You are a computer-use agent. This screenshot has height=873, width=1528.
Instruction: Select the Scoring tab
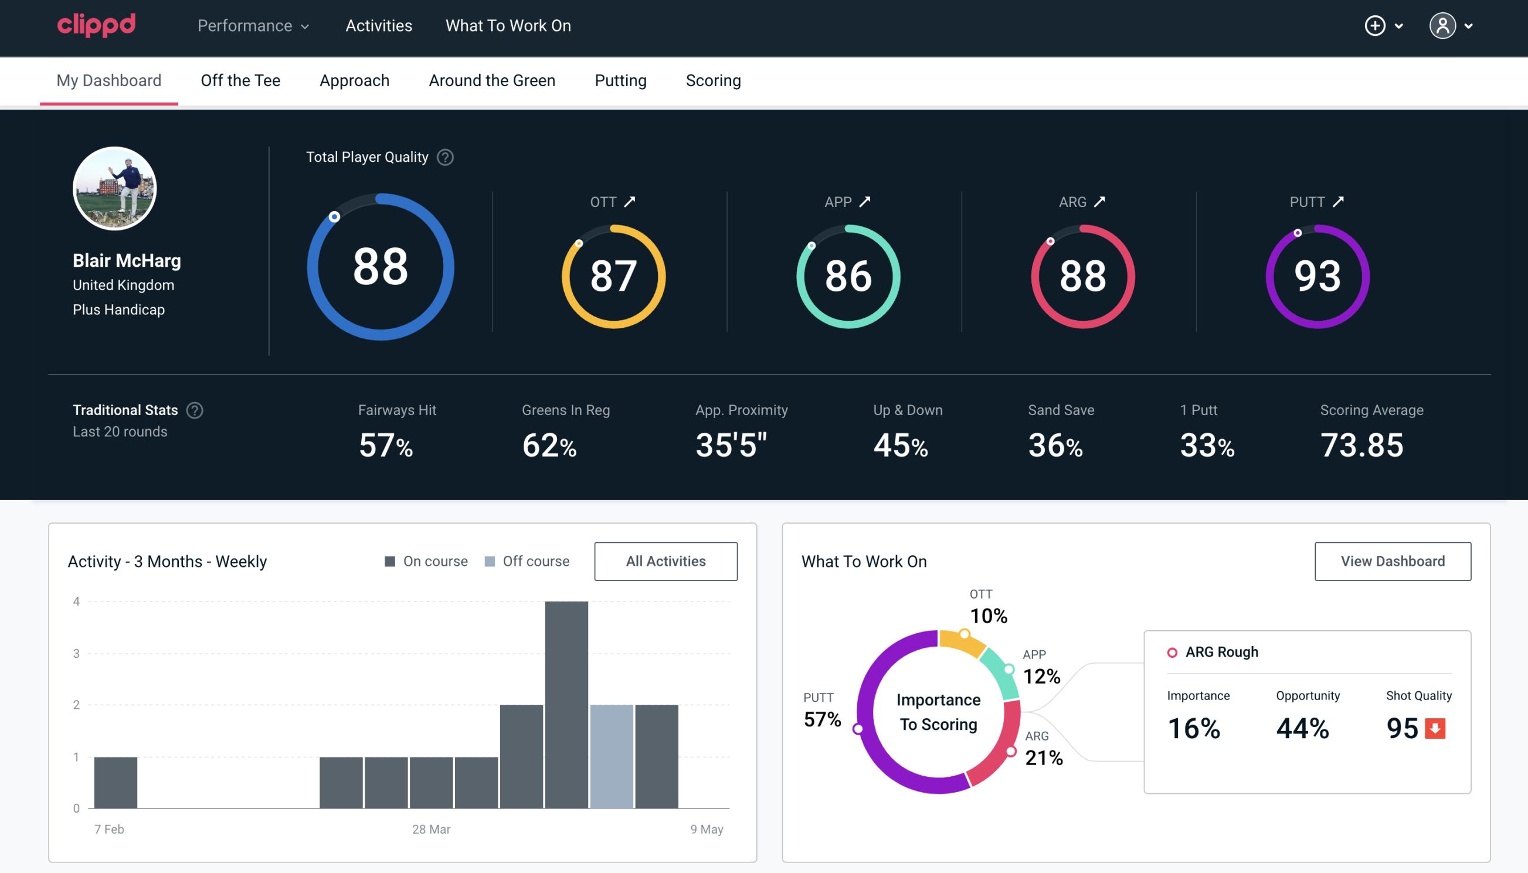(x=714, y=81)
